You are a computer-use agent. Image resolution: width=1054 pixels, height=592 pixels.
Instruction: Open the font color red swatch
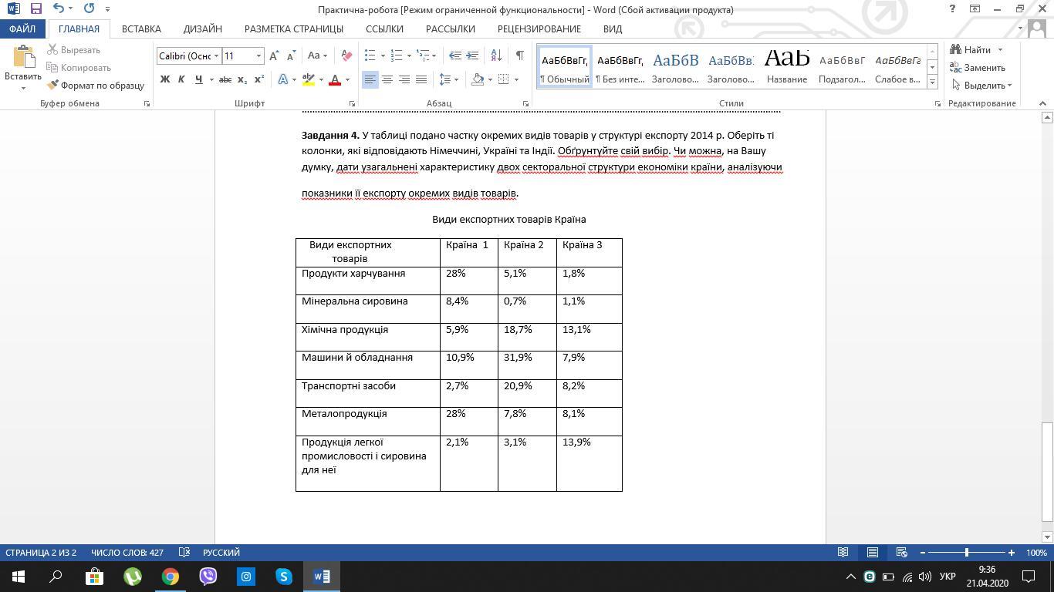click(335, 79)
